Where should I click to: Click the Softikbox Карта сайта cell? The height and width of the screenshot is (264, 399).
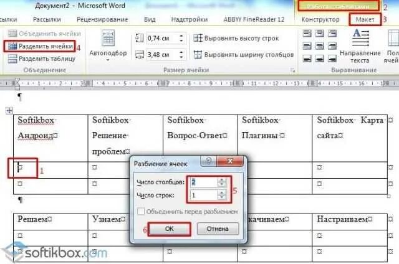click(350, 138)
